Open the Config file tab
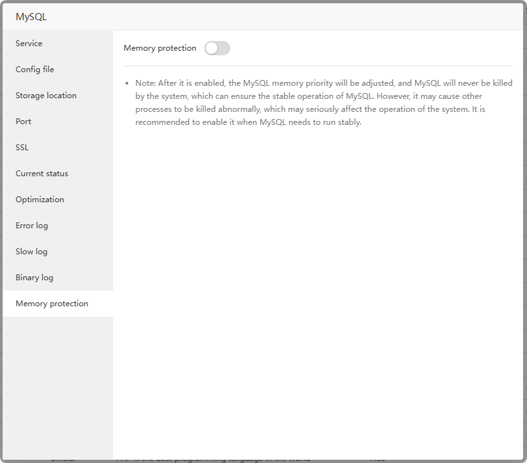 pos(58,69)
